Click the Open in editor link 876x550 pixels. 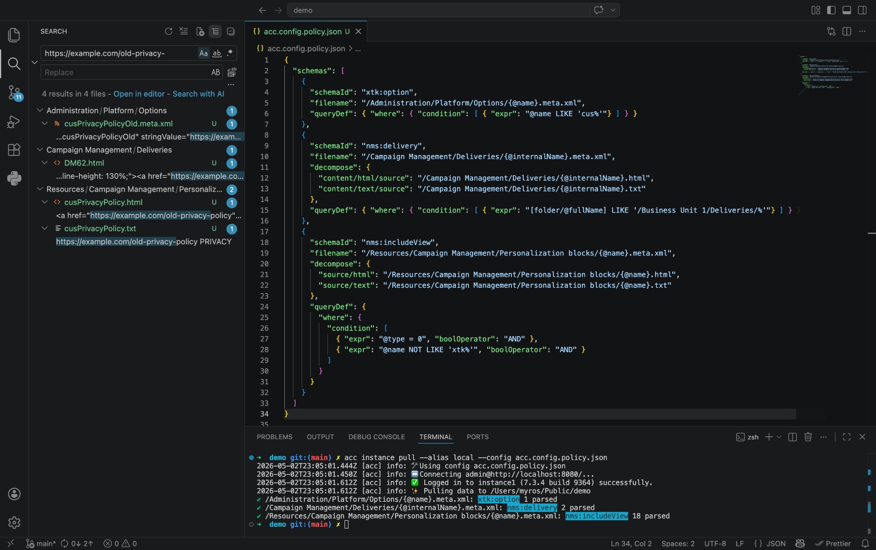coord(139,93)
